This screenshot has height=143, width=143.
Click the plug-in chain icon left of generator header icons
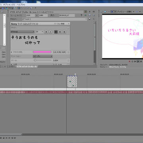point(86,12)
